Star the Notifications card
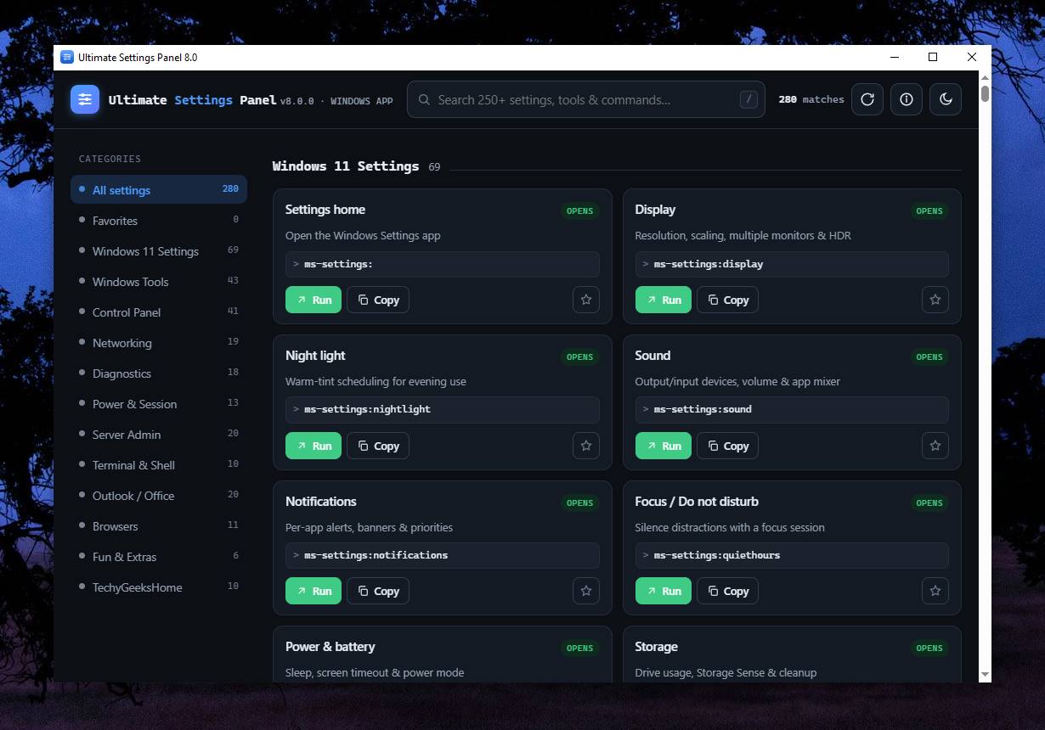Image resolution: width=1045 pixels, height=730 pixels. pyautogui.click(x=586, y=591)
